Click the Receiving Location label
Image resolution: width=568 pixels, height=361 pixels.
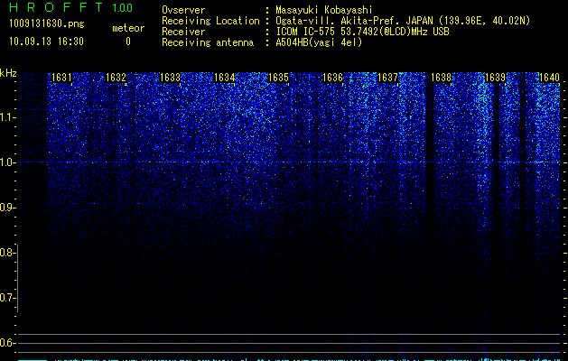tap(210, 21)
